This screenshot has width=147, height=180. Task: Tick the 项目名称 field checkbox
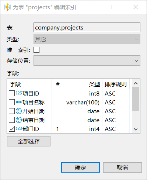12,102
